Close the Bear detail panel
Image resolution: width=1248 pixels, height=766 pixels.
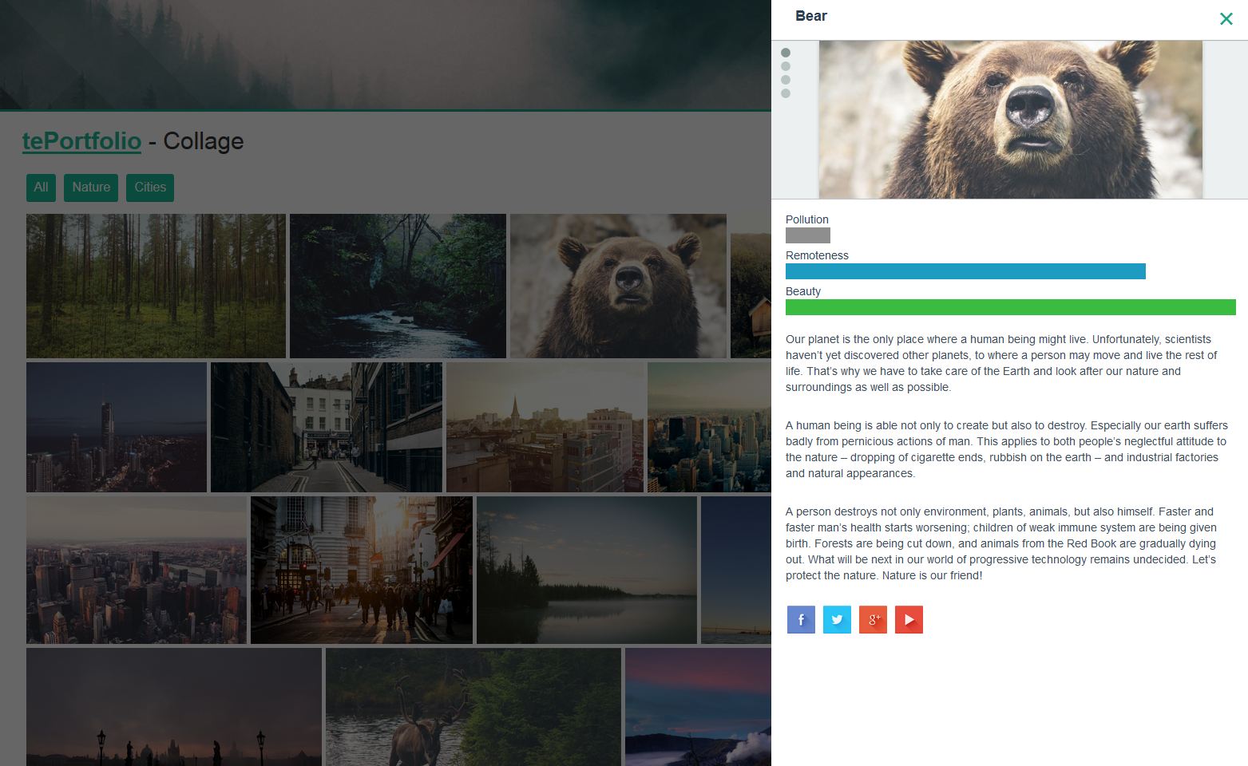(x=1226, y=18)
